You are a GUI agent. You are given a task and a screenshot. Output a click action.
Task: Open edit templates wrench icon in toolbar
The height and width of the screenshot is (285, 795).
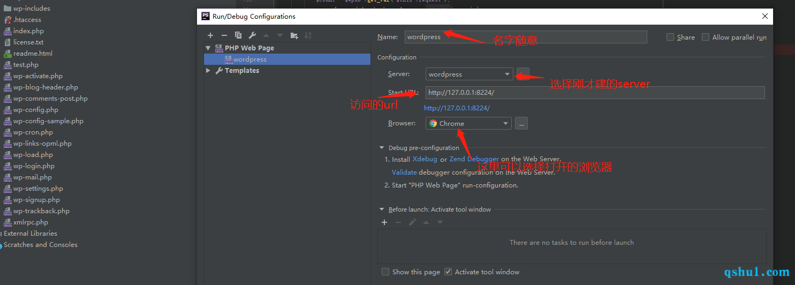tap(252, 35)
